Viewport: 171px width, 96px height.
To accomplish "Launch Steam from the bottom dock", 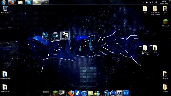I will pyautogui.click(x=62, y=93).
